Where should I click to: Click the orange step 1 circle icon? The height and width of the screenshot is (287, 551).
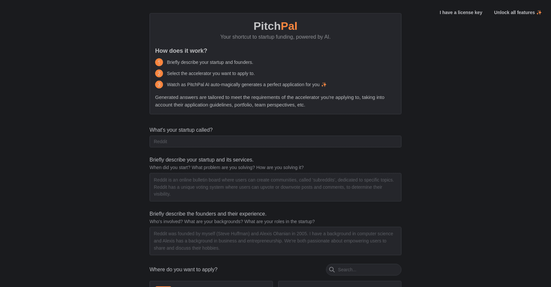pyautogui.click(x=159, y=62)
